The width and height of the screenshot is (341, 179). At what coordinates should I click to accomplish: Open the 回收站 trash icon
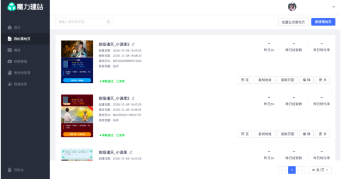click(9, 170)
